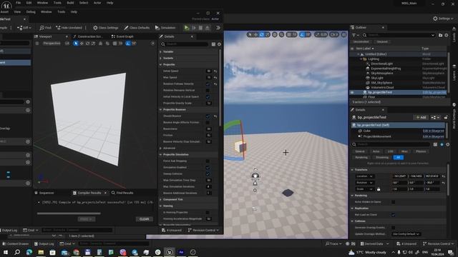Open Outliner settings gear

coord(447,35)
